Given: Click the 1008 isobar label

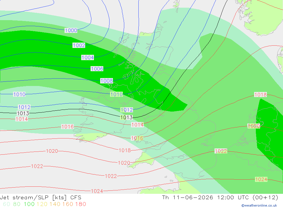Looking at the screenshot, I should pos(107,81).
